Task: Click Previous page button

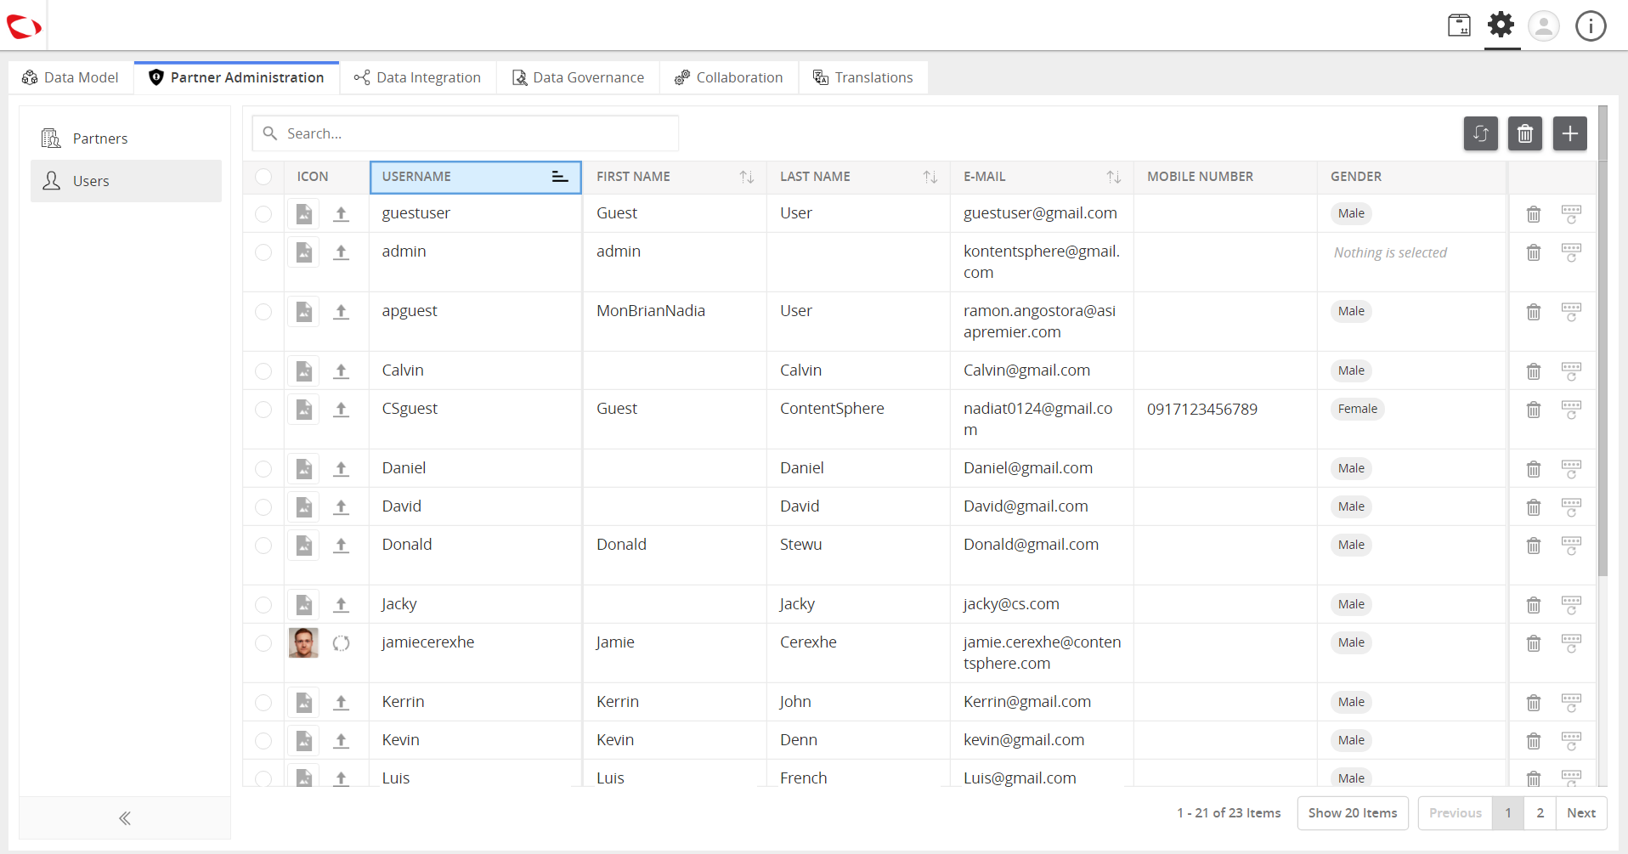Action: click(1456, 813)
